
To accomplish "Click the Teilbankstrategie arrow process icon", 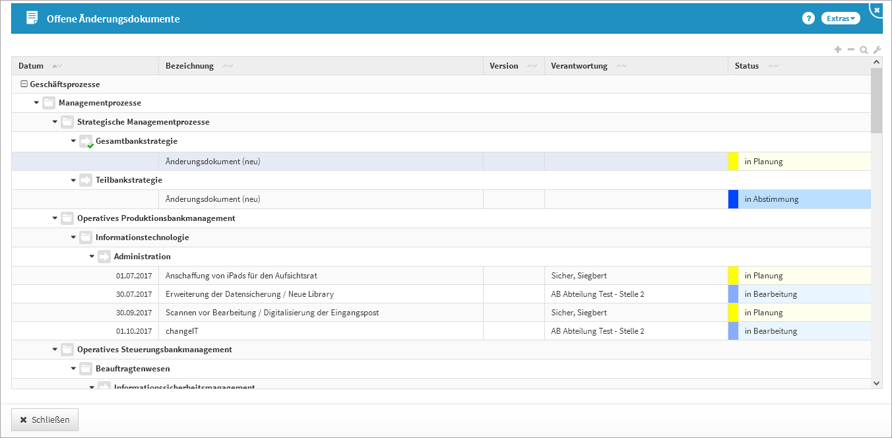I will click(x=86, y=180).
